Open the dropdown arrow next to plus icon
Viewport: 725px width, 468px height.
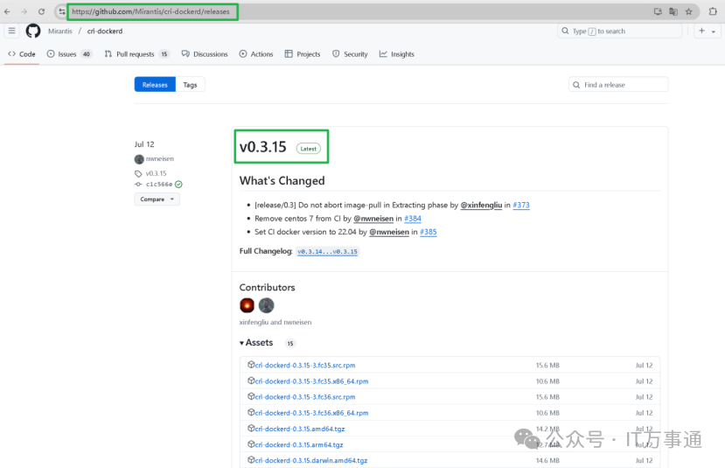coord(714,31)
